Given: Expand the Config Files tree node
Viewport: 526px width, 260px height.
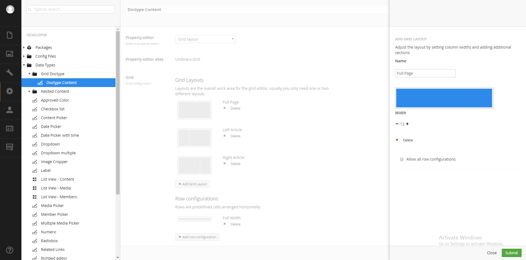Looking at the screenshot, I should point(24,56).
